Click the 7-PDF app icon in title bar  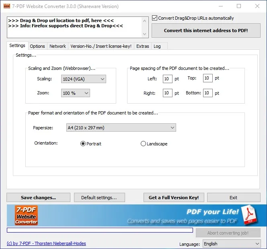tap(7, 6)
